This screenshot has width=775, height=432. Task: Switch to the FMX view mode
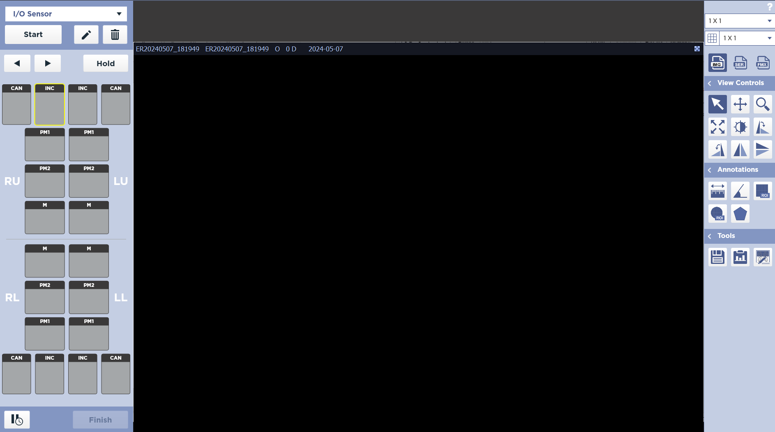(x=762, y=63)
